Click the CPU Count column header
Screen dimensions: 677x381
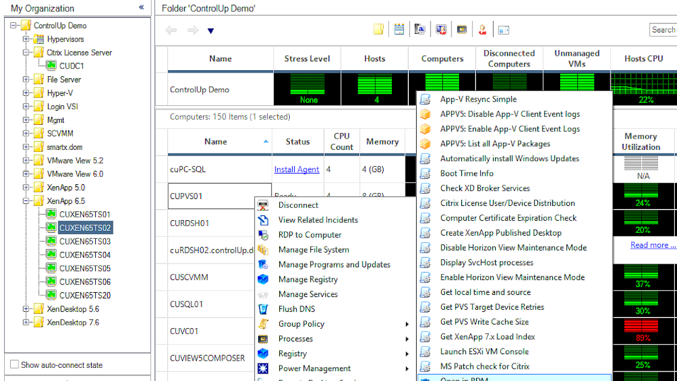click(342, 142)
